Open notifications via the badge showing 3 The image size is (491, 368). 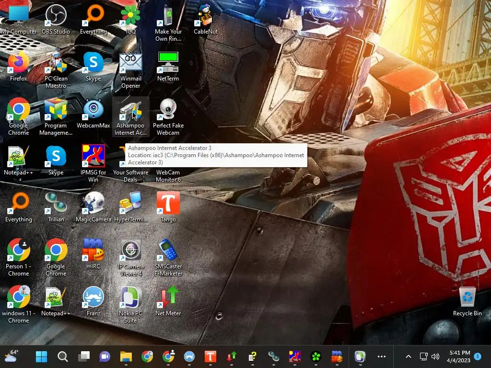[478, 356]
